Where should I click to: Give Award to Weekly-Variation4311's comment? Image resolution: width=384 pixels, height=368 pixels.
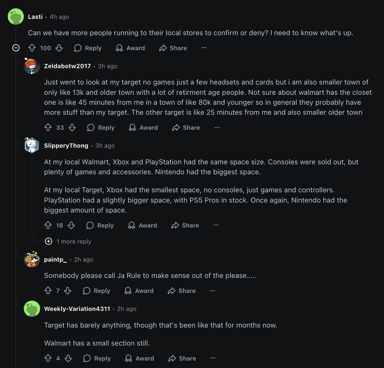(139, 358)
